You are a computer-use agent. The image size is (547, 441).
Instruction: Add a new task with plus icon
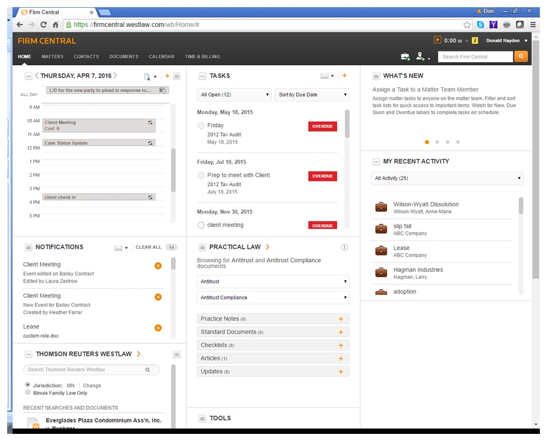pyautogui.click(x=344, y=76)
